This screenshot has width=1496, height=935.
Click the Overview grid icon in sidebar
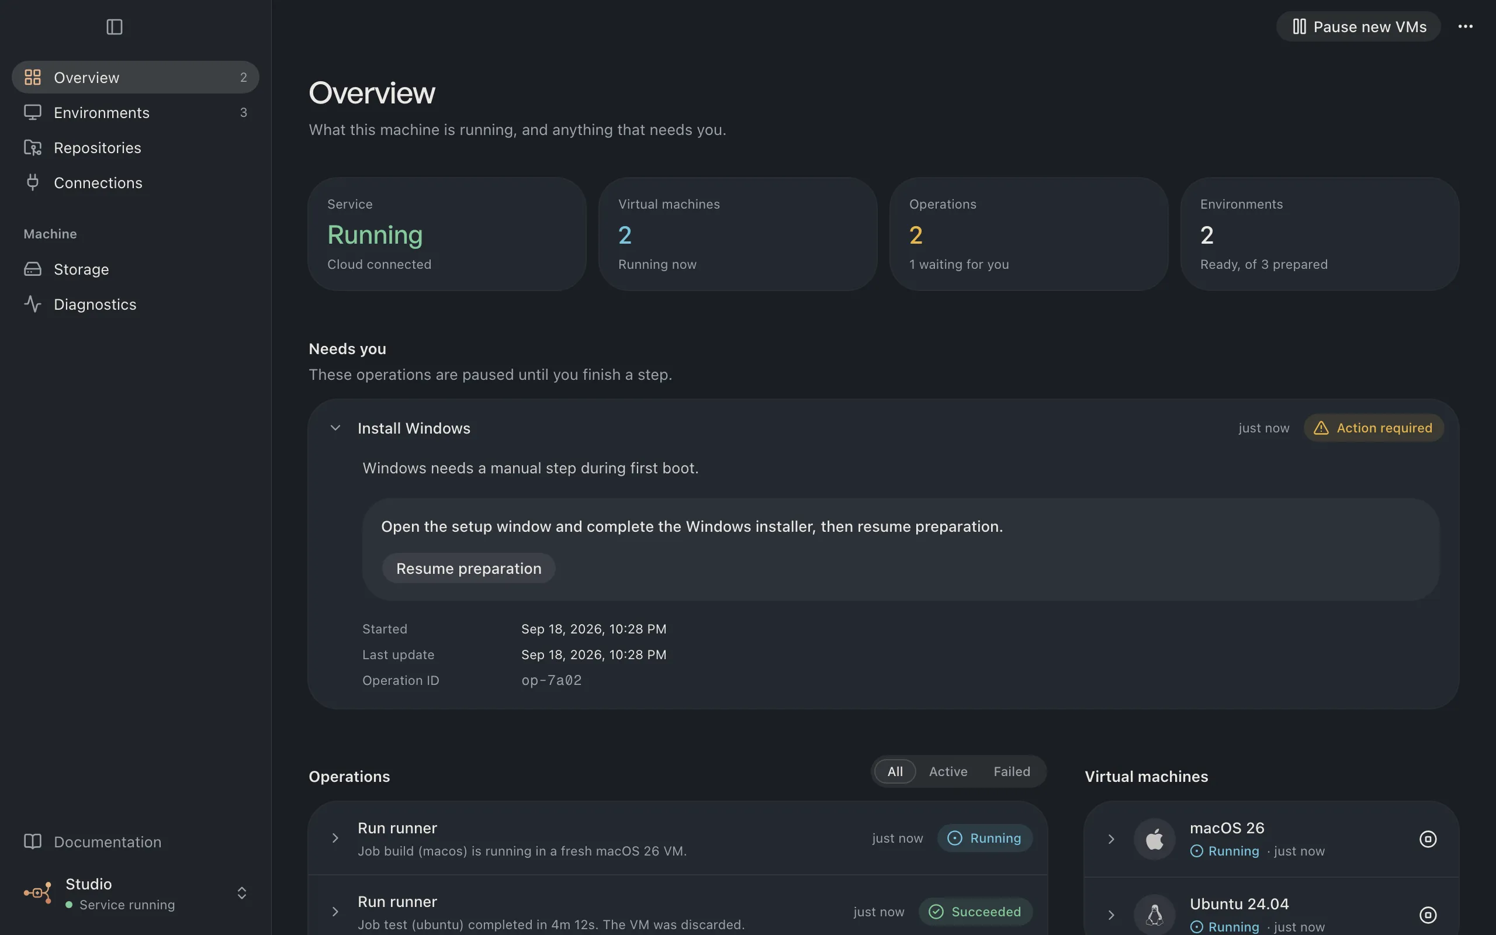[33, 77]
